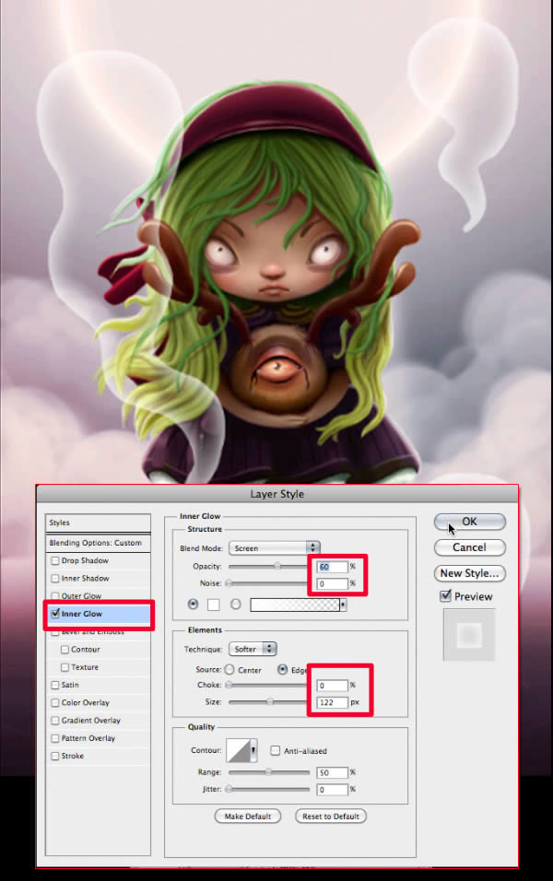Viewport: 553px width, 881px height.
Task: Click Reset to Default button
Action: coord(331,816)
